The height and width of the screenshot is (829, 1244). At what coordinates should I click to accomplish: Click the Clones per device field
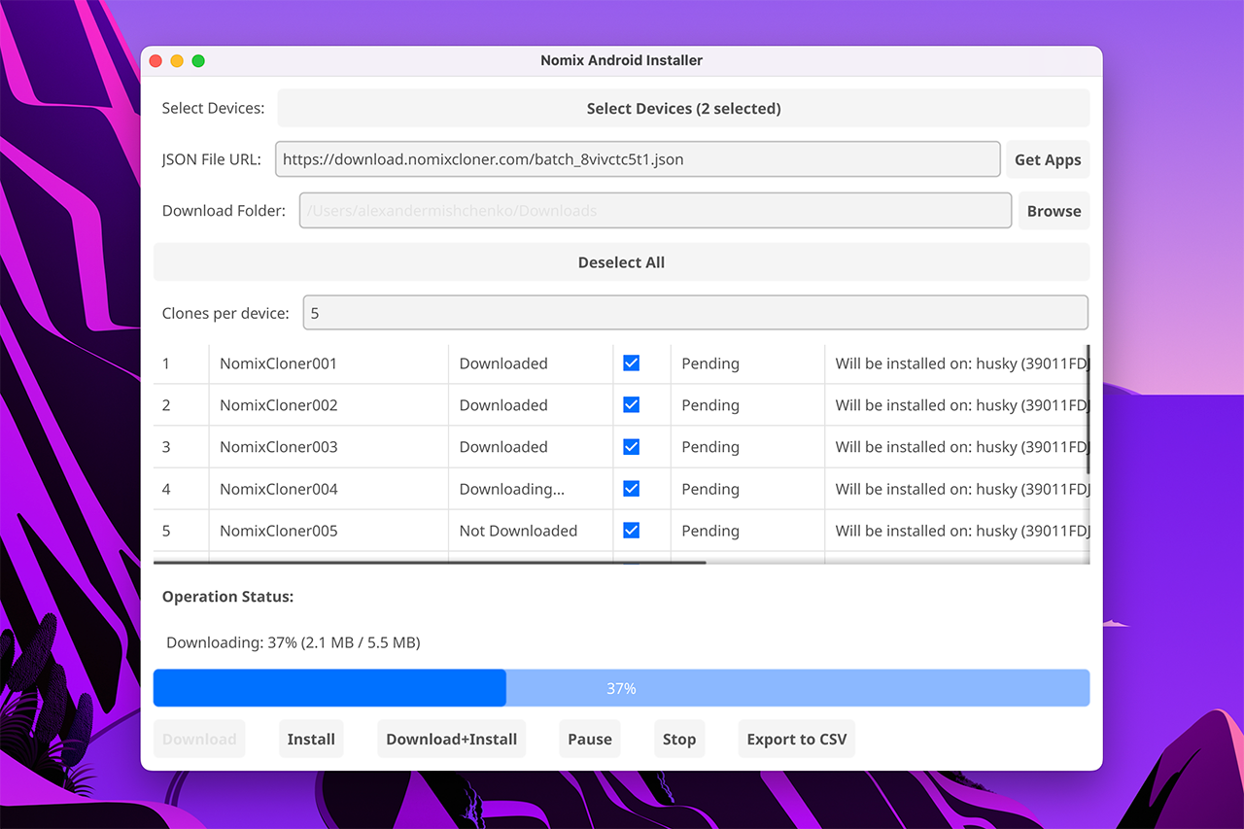click(696, 313)
